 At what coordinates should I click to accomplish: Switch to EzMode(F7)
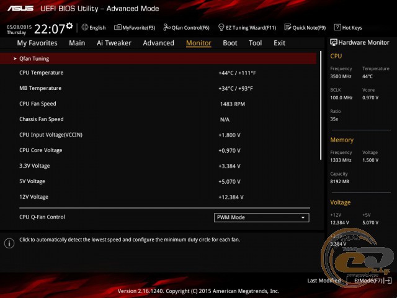click(368, 281)
